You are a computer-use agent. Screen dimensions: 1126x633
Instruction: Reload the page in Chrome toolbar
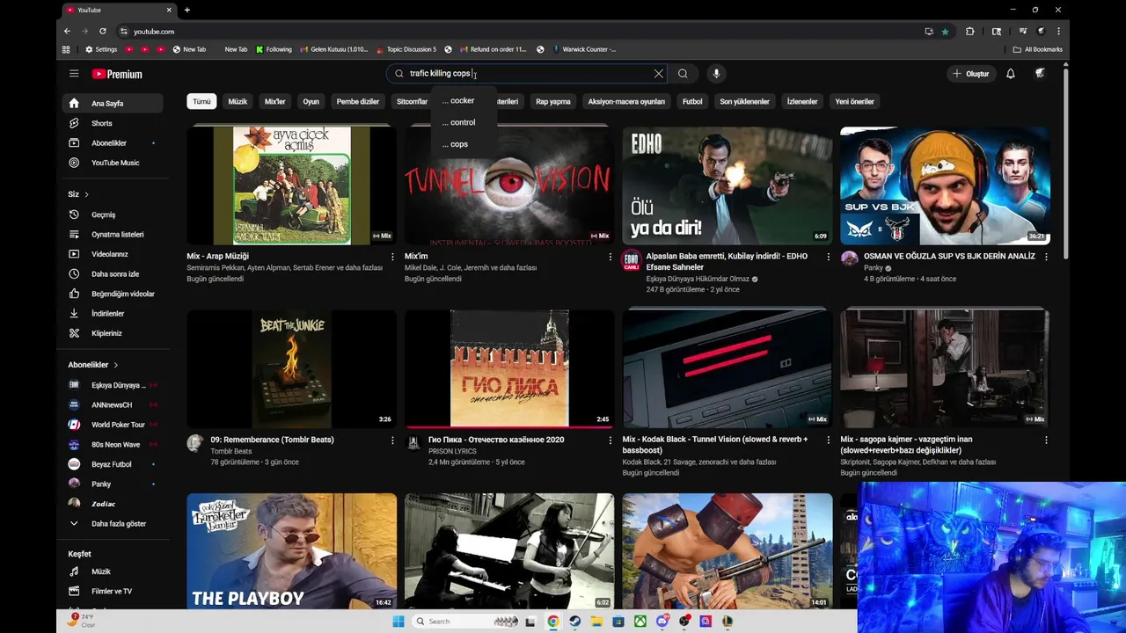[102, 31]
